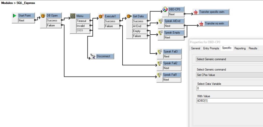Click the SQL_Express breadcrumb
This screenshot has height=127, width=263.
pyautogui.click(x=26, y=3)
